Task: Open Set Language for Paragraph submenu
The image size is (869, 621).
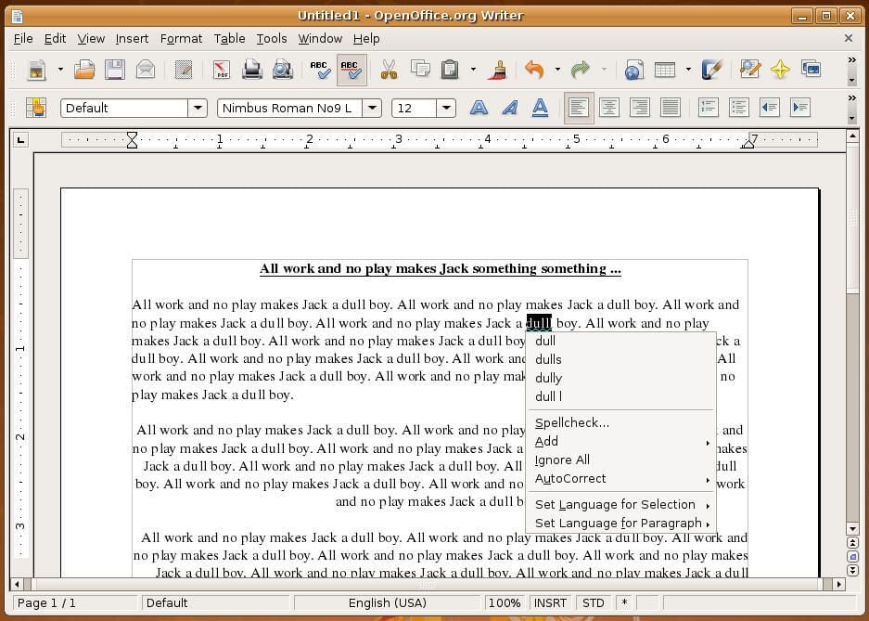Action: [620, 524]
